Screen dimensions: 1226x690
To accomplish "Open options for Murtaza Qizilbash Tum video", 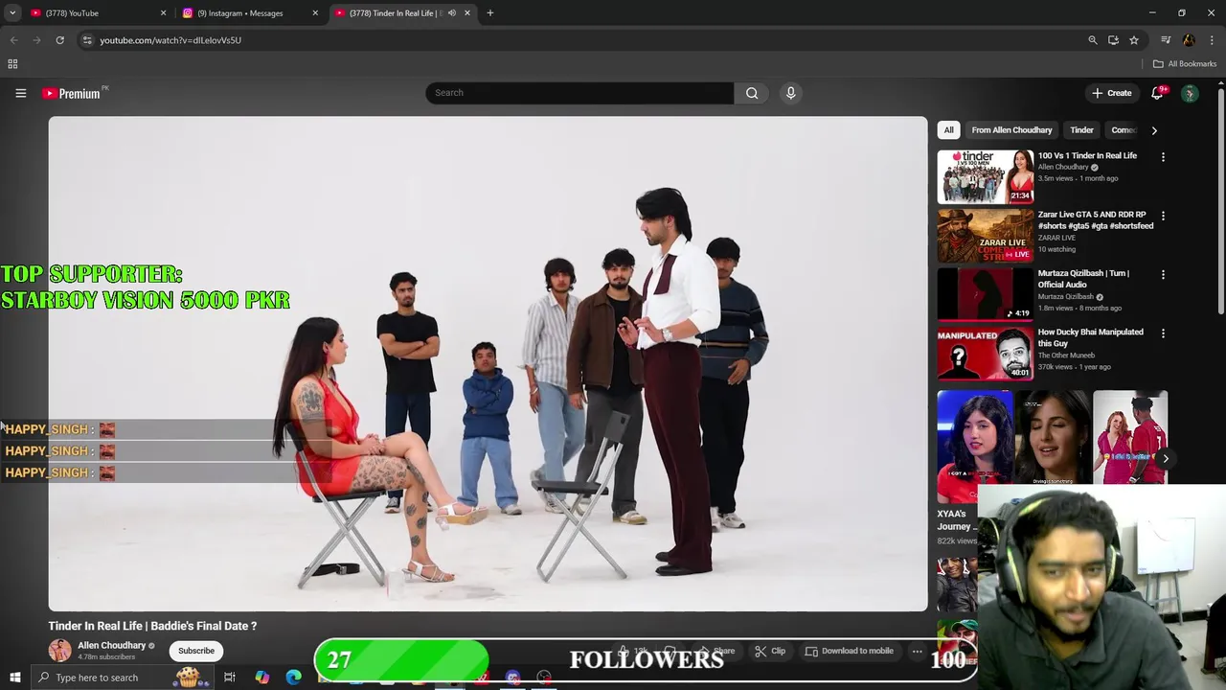I will coord(1163,274).
